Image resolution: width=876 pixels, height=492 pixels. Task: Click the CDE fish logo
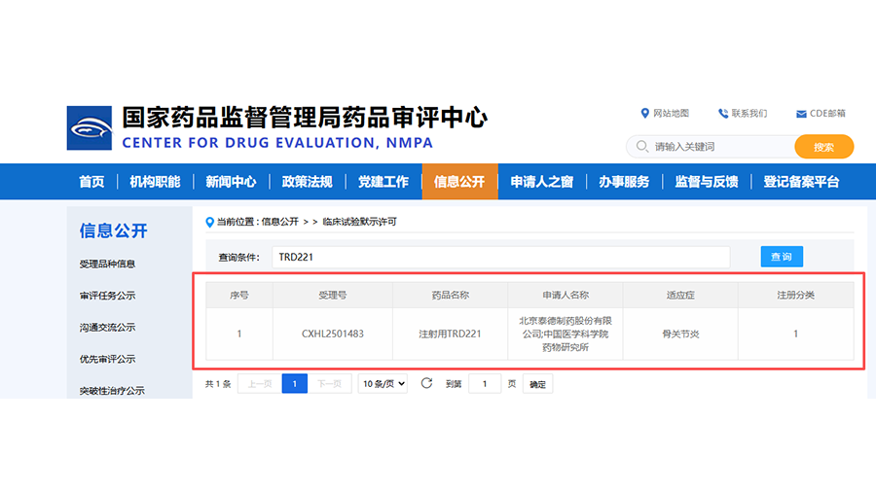pos(90,128)
